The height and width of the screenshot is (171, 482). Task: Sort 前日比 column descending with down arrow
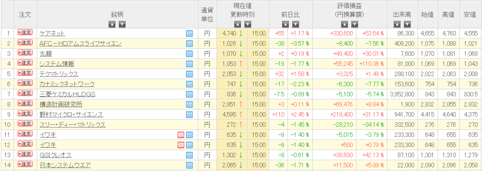(295, 24)
